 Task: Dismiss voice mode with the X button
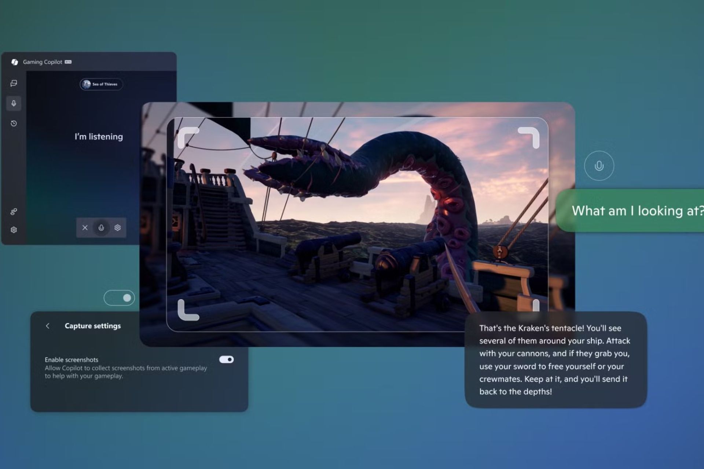pos(85,228)
